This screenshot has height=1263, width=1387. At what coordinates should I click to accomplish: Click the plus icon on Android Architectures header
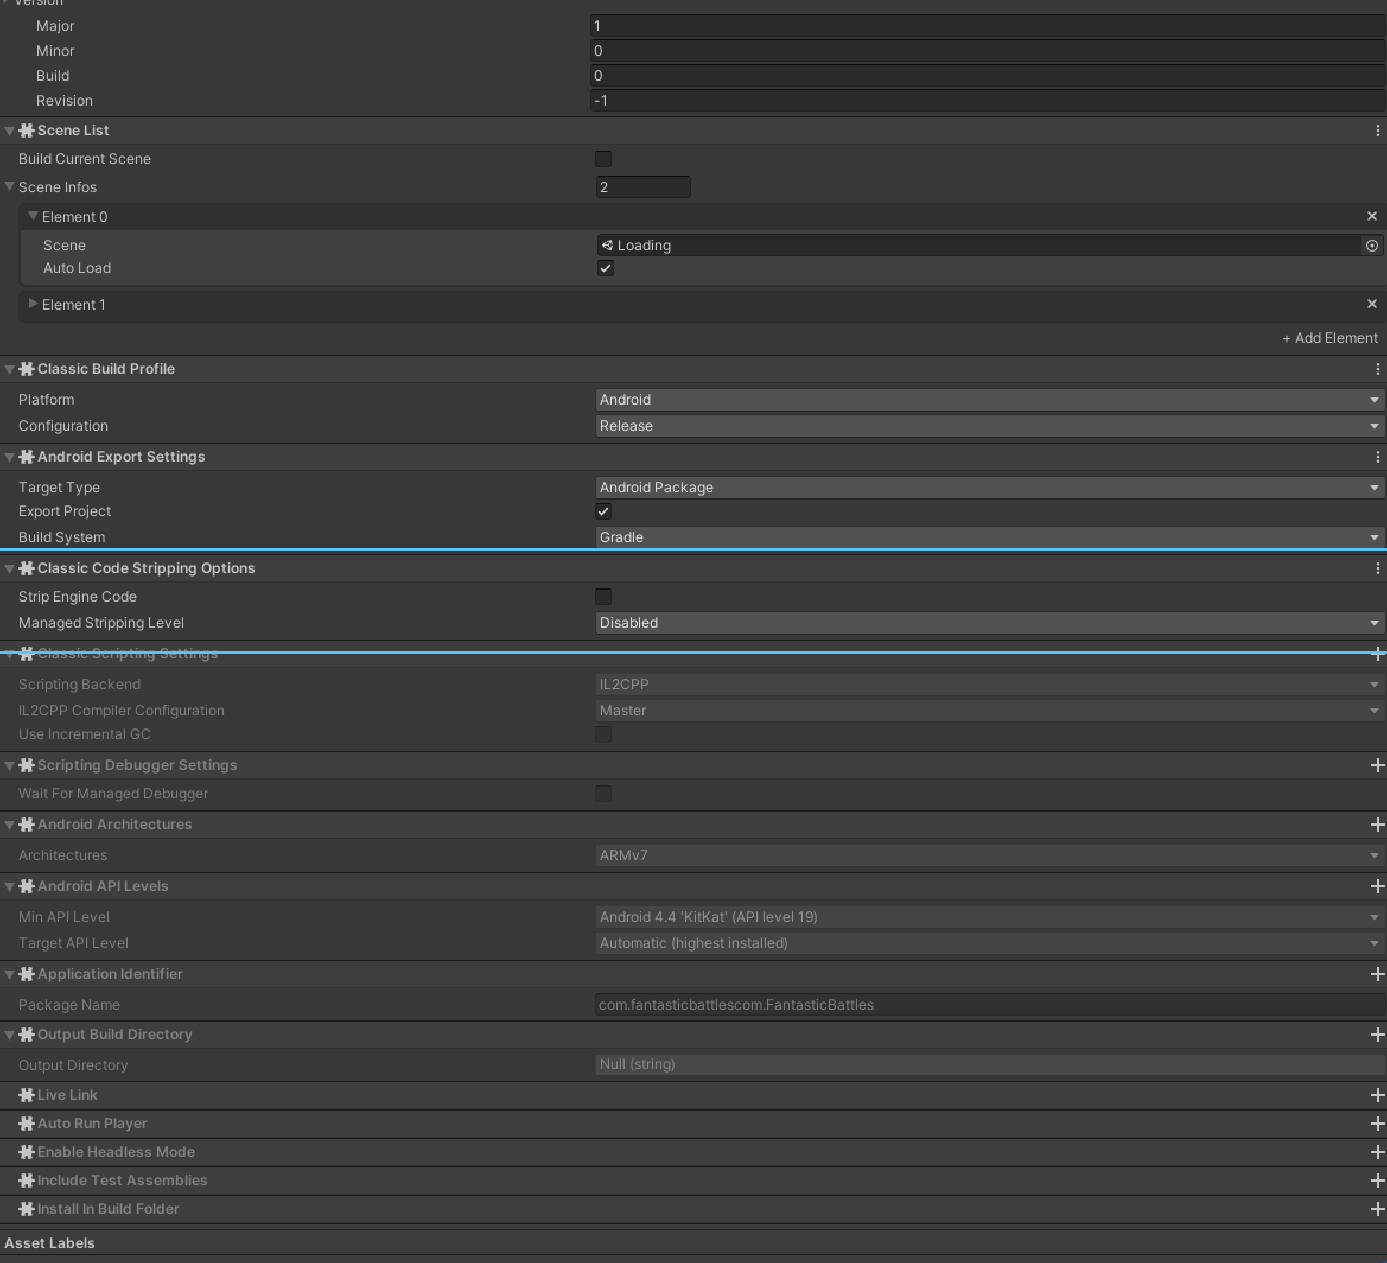coord(1379,824)
